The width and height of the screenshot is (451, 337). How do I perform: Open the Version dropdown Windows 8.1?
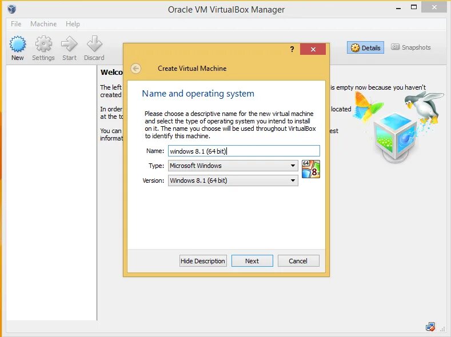tap(233, 180)
